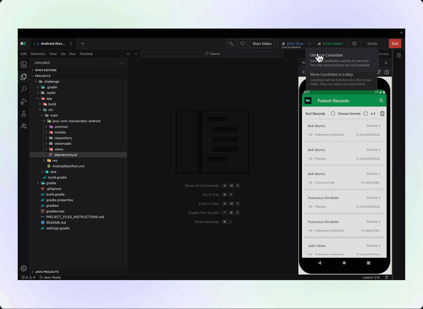Select A-Z sort radio button
Screen dimensions: 423x309
(x=366, y=113)
